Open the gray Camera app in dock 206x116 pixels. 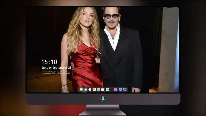125,89
